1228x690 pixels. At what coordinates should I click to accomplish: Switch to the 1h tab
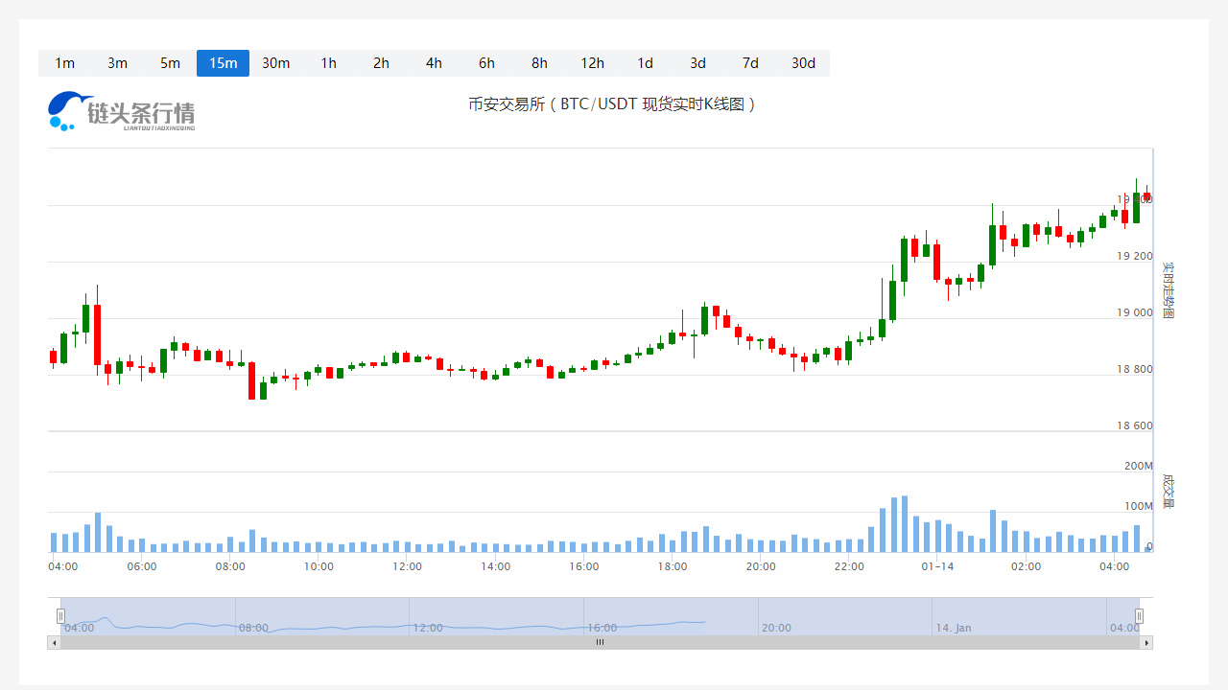click(x=328, y=63)
